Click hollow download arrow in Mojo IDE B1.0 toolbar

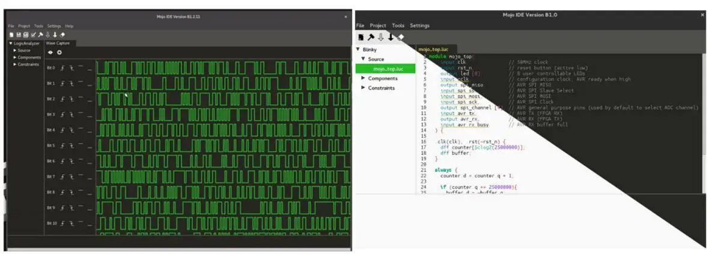381,37
